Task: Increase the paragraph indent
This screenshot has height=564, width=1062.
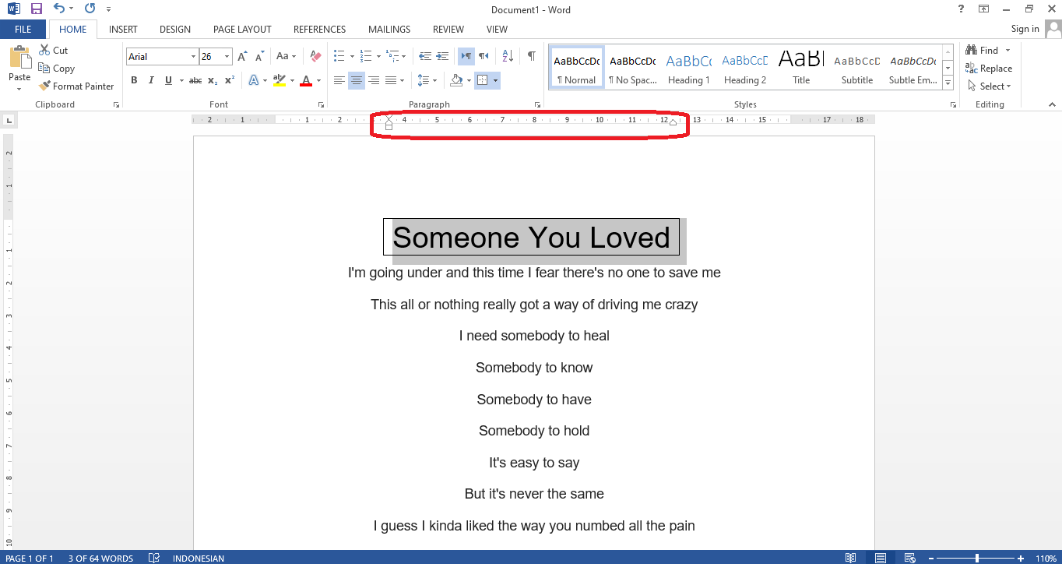Action: coord(442,57)
